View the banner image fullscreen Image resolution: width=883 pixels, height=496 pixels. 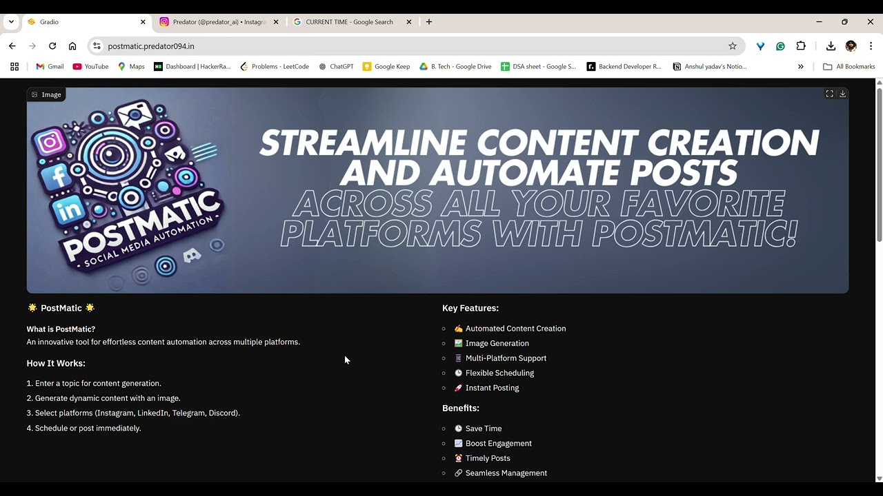830,94
